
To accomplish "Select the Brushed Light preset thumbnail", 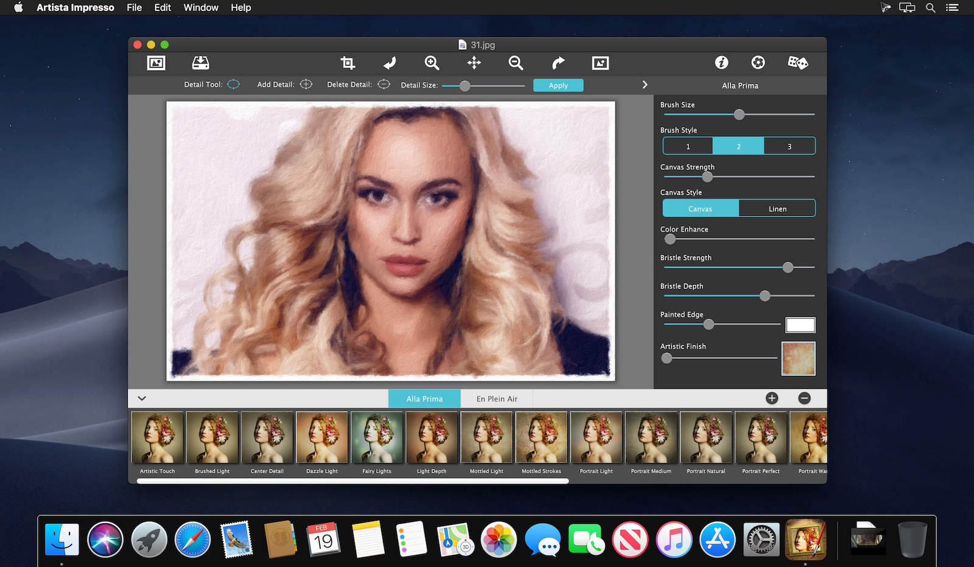I will 212,437.
